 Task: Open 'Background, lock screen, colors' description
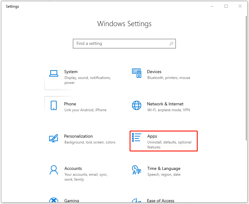point(90,142)
